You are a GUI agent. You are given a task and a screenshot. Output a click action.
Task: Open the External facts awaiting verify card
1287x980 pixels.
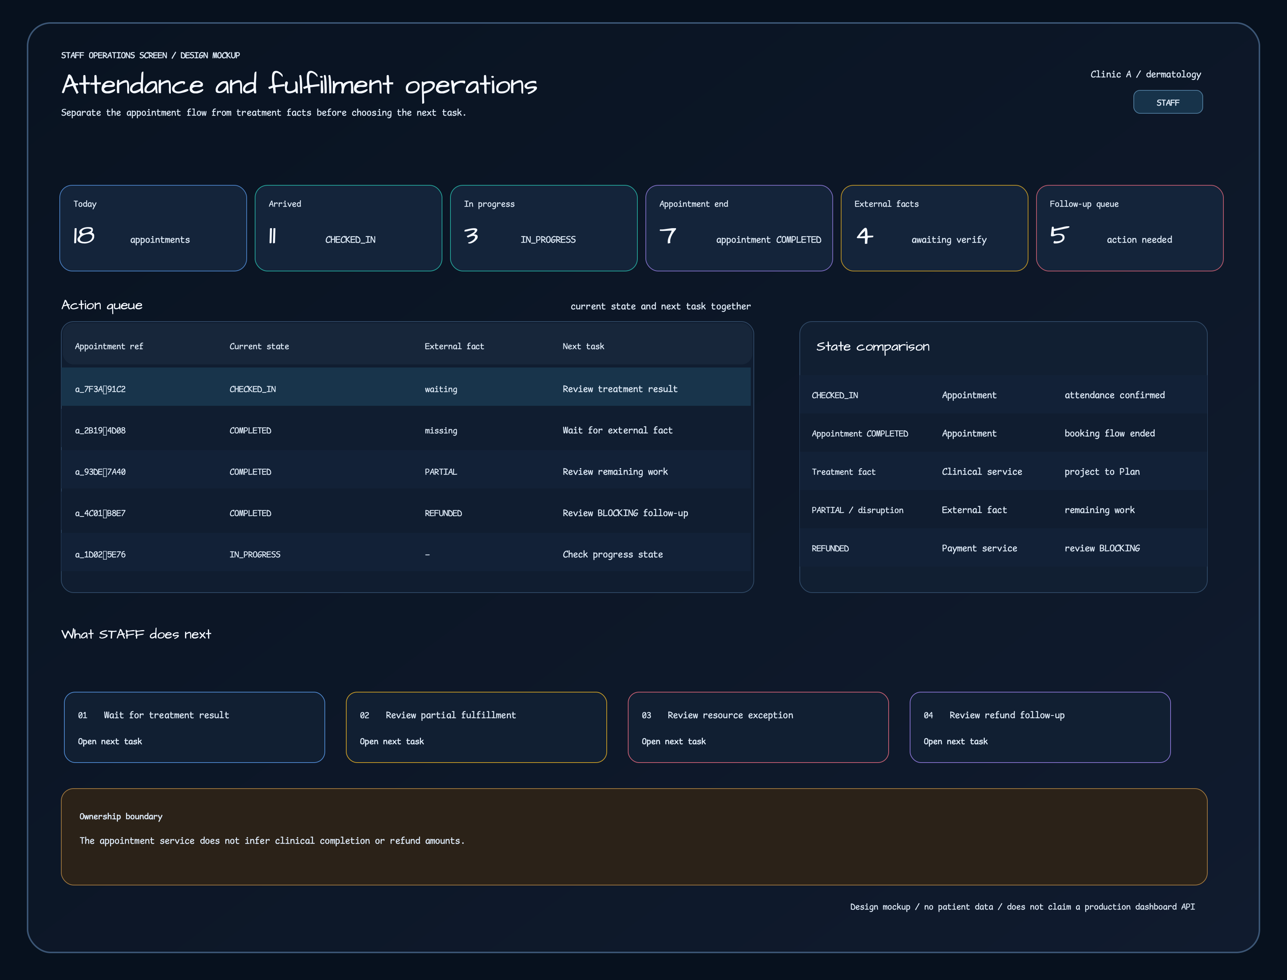[x=934, y=228]
